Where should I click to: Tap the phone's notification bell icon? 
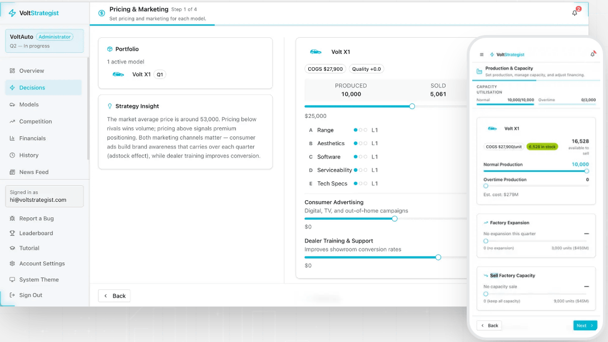pyautogui.click(x=592, y=54)
